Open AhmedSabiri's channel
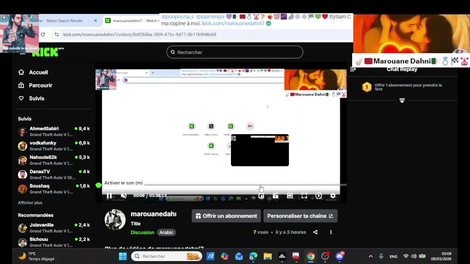The width and height of the screenshot is (470, 264). click(54, 131)
